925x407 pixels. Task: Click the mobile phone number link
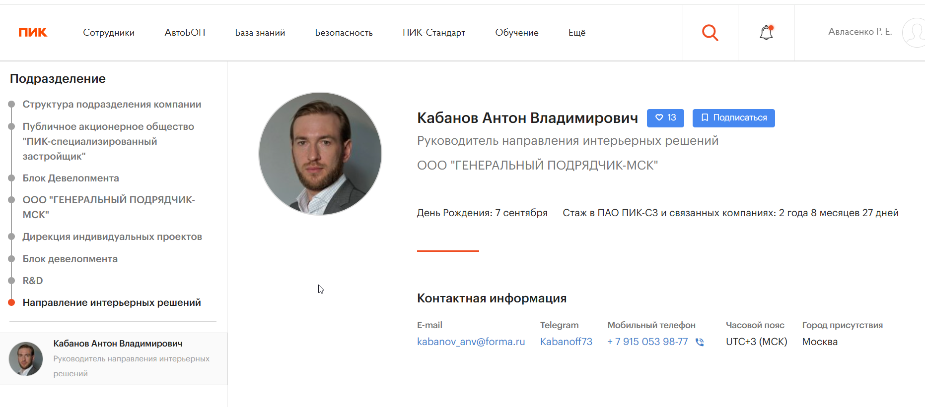click(647, 342)
